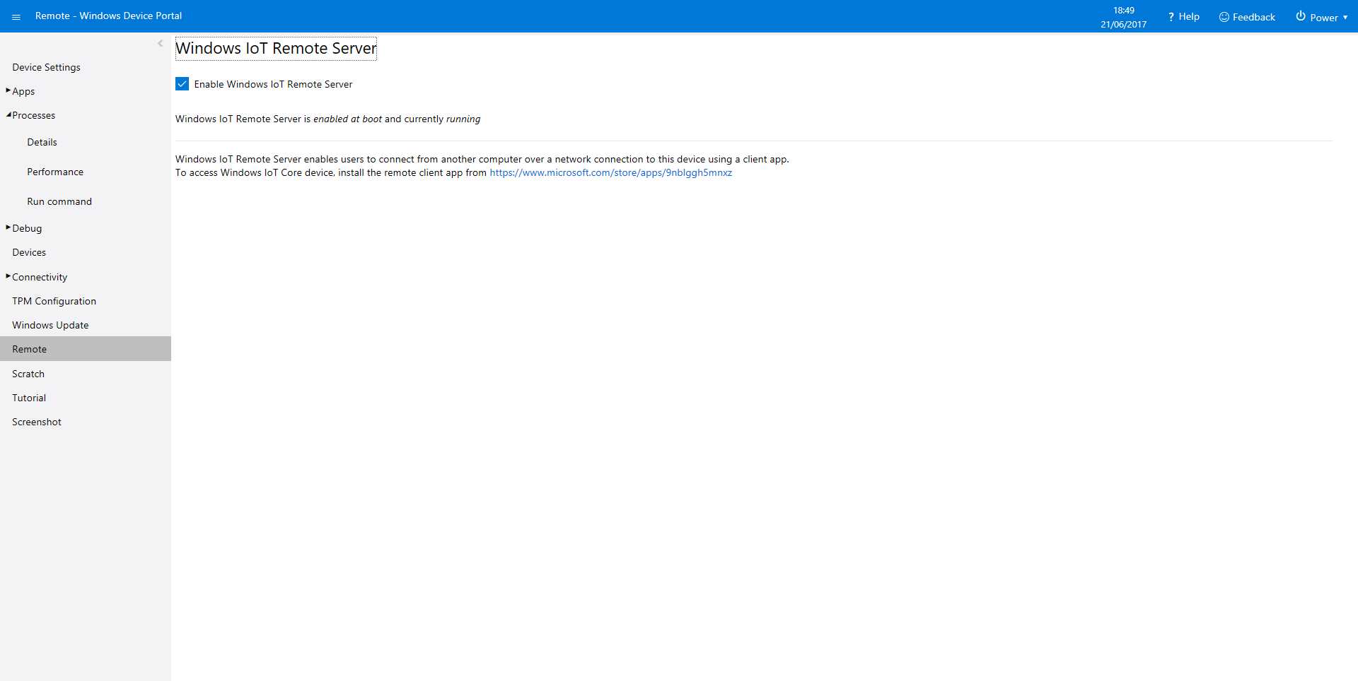1358x681 pixels.
Task: Open the Microsoft store remote client link
Action: pos(610,172)
